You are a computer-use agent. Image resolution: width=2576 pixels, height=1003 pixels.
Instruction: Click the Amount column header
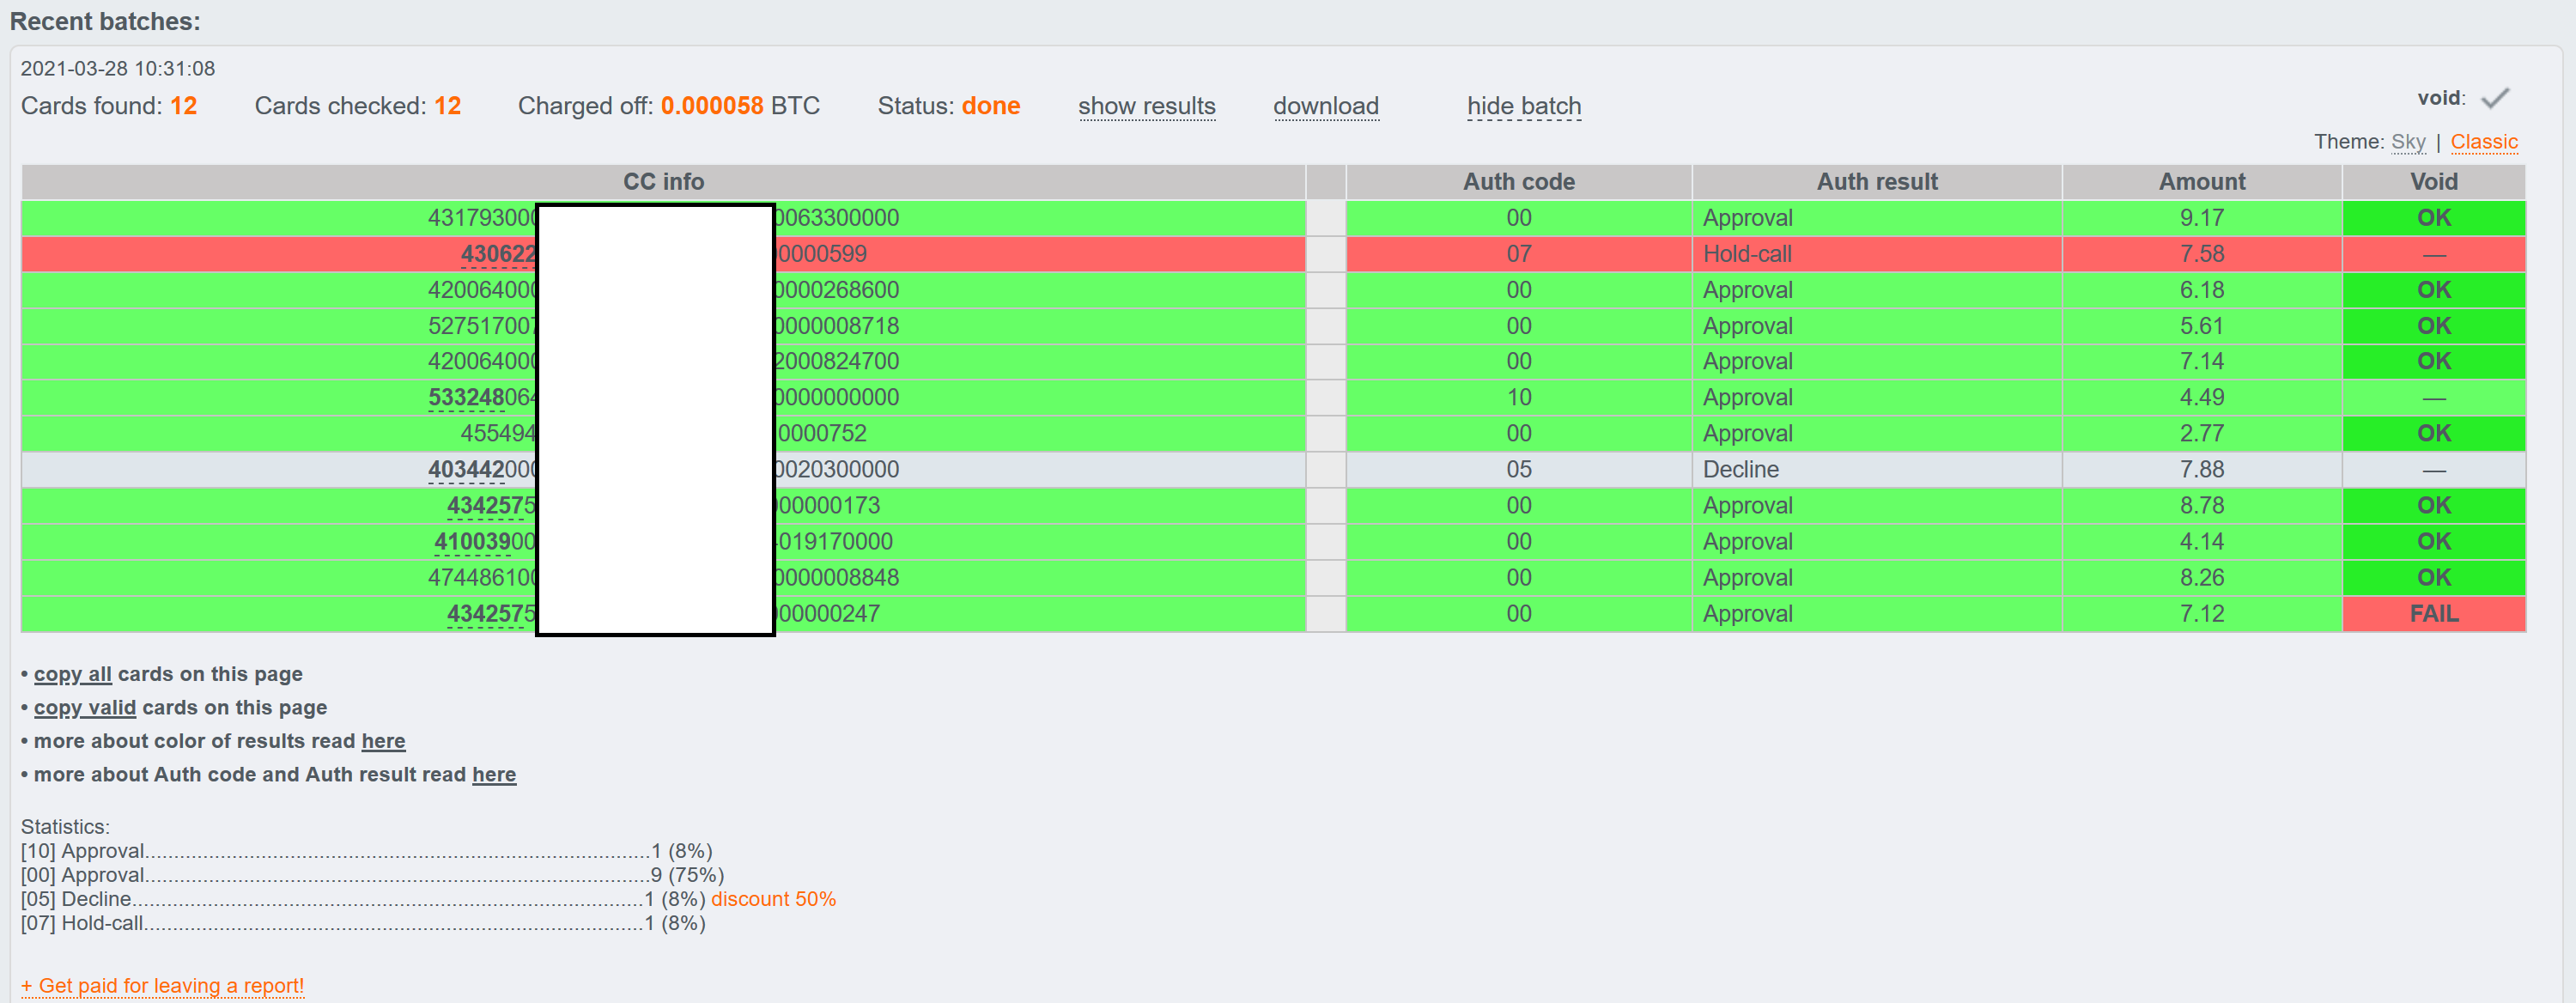click(x=2202, y=182)
